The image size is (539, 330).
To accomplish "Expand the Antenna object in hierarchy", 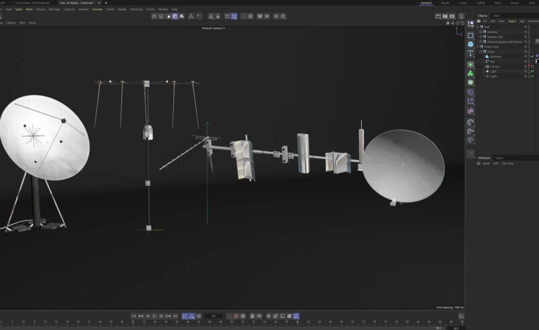I will click(x=479, y=32).
